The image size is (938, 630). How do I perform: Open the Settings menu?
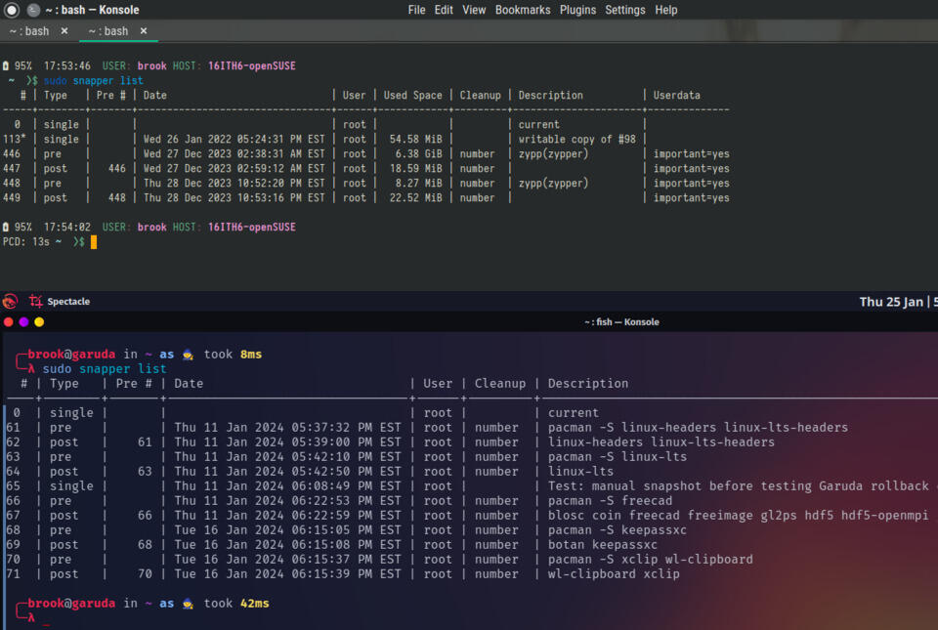[x=625, y=10]
